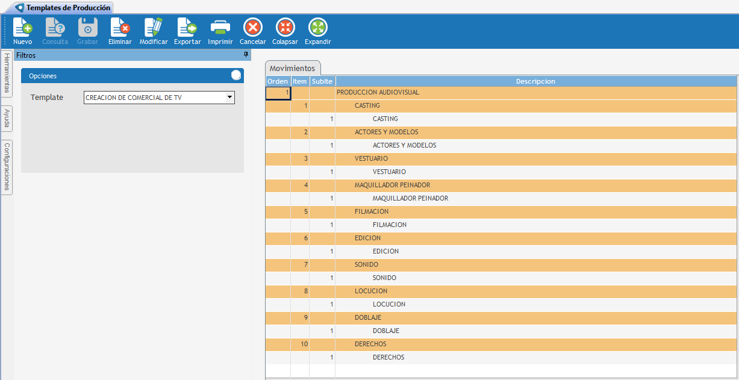The height and width of the screenshot is (380, 739).
Task: Click the Template combo box field
Action: pyautogui.click(x=154, y=98)
